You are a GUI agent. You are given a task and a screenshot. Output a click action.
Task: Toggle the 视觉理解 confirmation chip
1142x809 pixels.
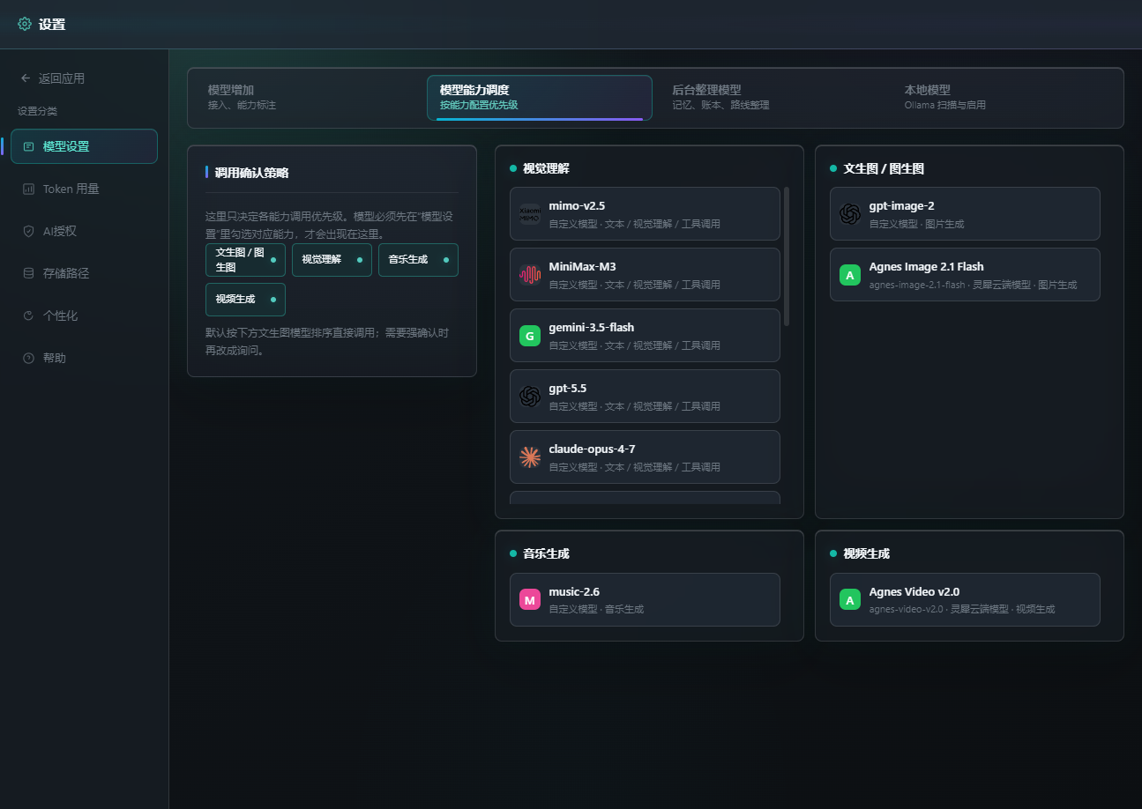(x=332, y=260)
